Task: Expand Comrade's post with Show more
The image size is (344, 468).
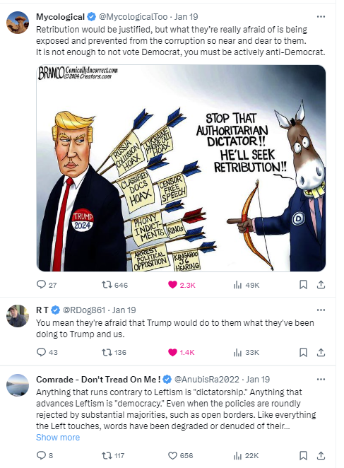Action: click(58, 438)
